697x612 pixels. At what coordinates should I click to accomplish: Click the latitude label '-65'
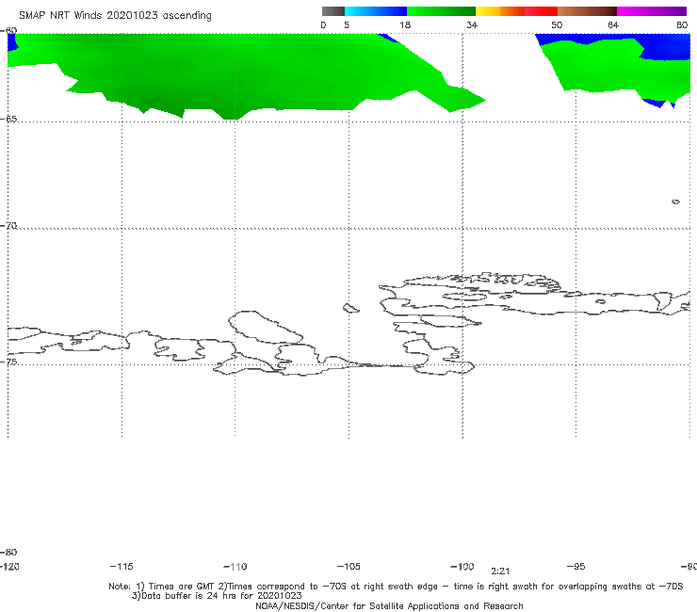8,119
